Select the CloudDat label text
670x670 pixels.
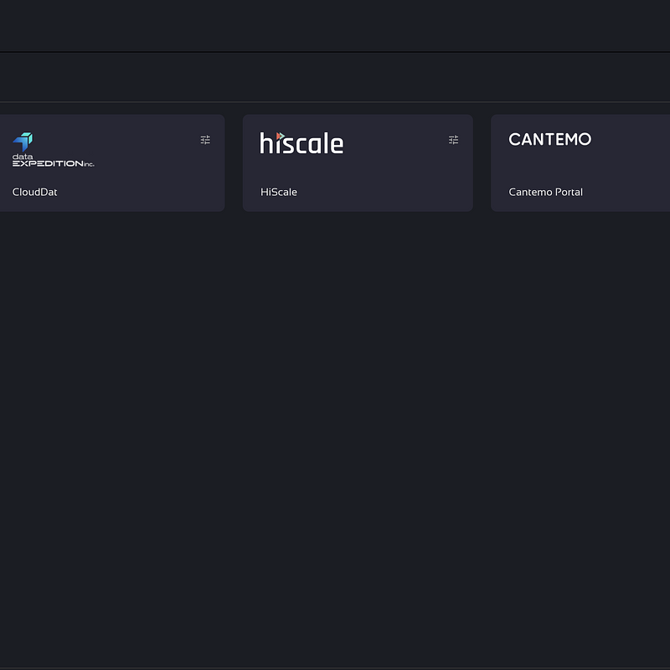[34, 192]
